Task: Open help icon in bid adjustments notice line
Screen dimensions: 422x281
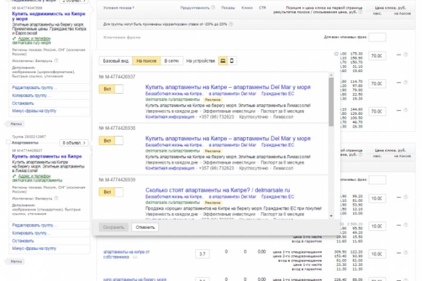Action: pyautogui.click(x=231, y=24)
